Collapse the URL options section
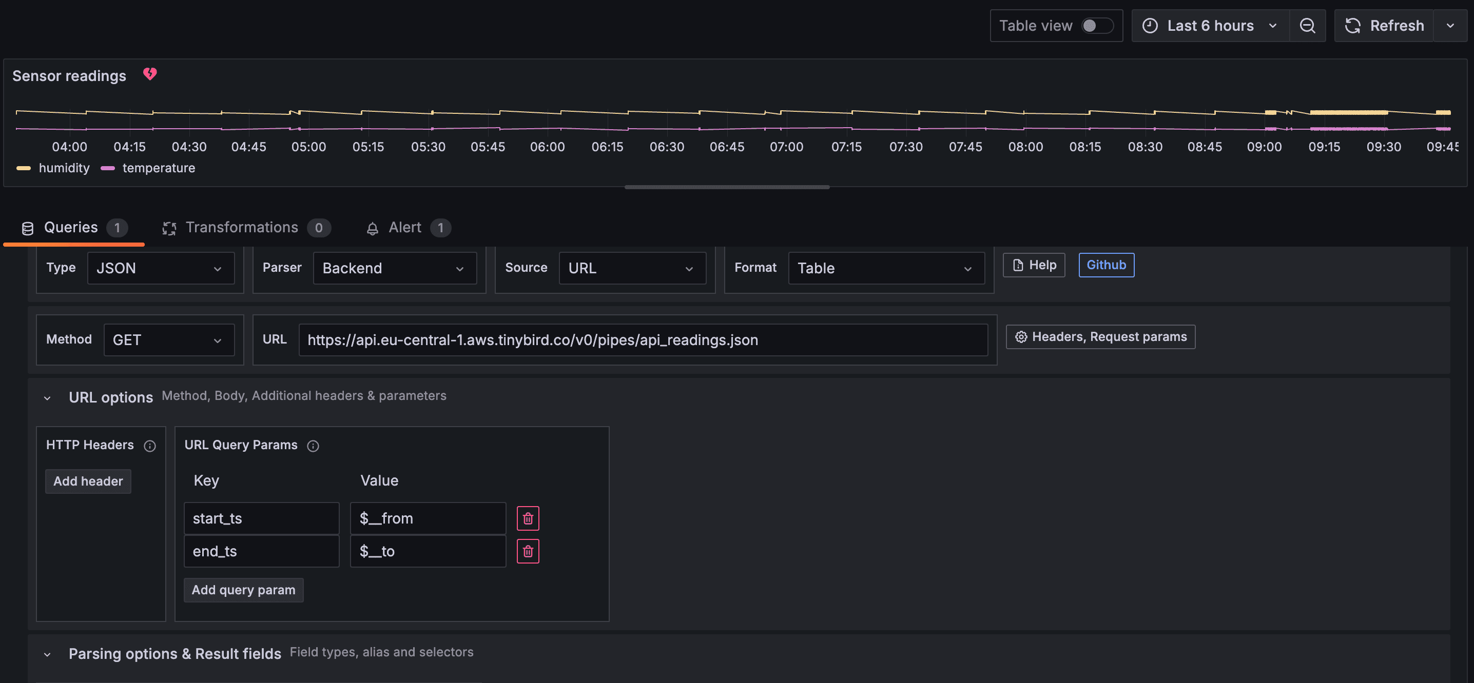 click(x=48, y=398)
